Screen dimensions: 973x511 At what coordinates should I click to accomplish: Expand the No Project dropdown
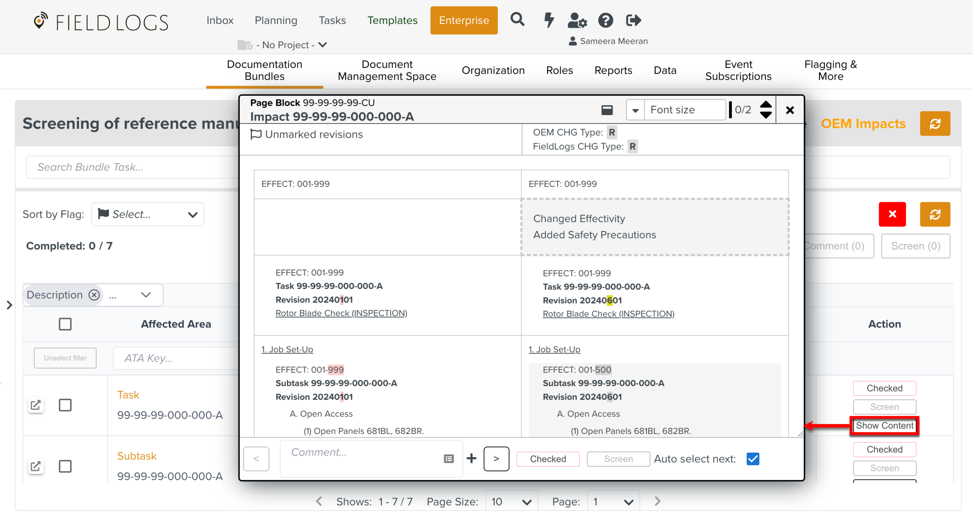288,45
